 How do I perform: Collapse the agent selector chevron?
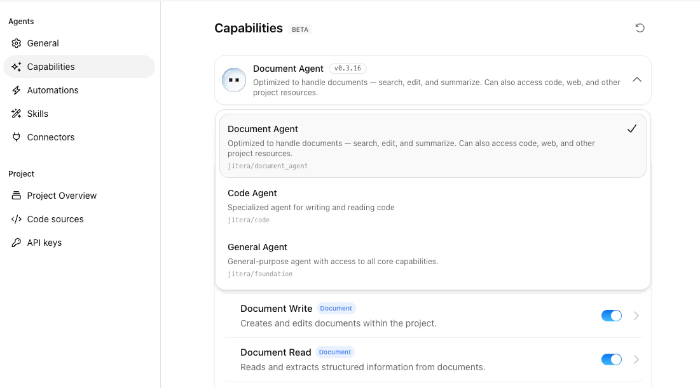point(637,80)
